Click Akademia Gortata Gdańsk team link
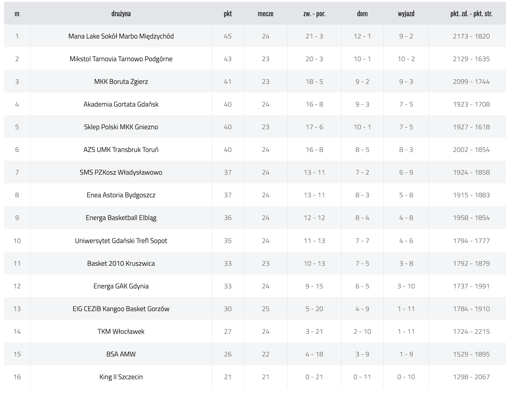The height and width of the screenshot is (399, 506). pos(121,104)
